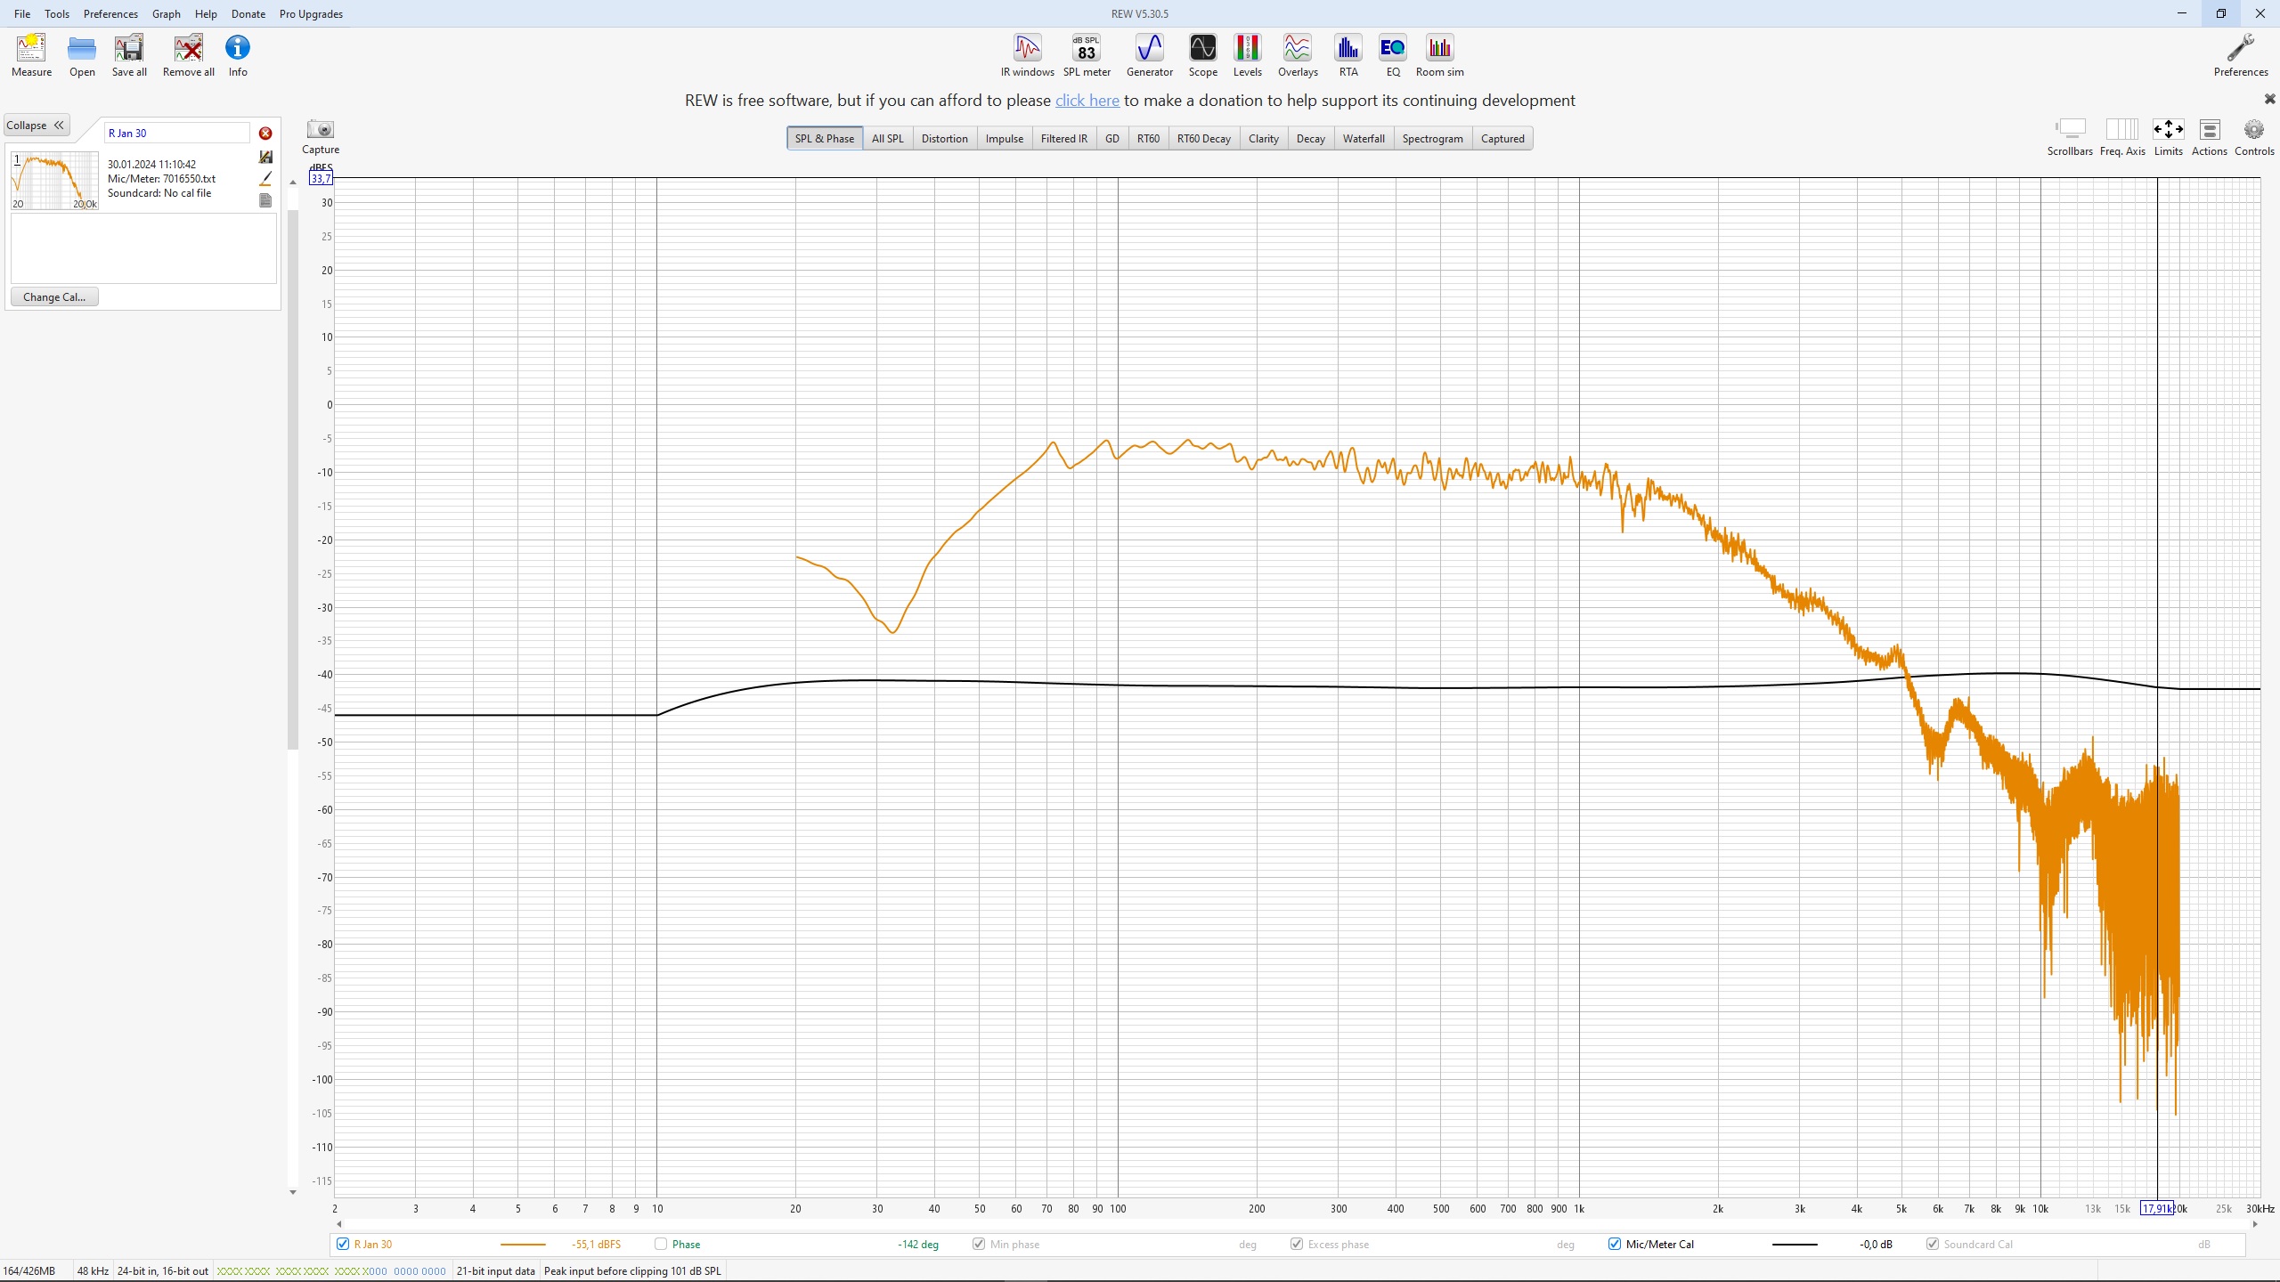Collapse the measurements panel
This screenshot has width=2280, height=1282.
tap(37, 126)
